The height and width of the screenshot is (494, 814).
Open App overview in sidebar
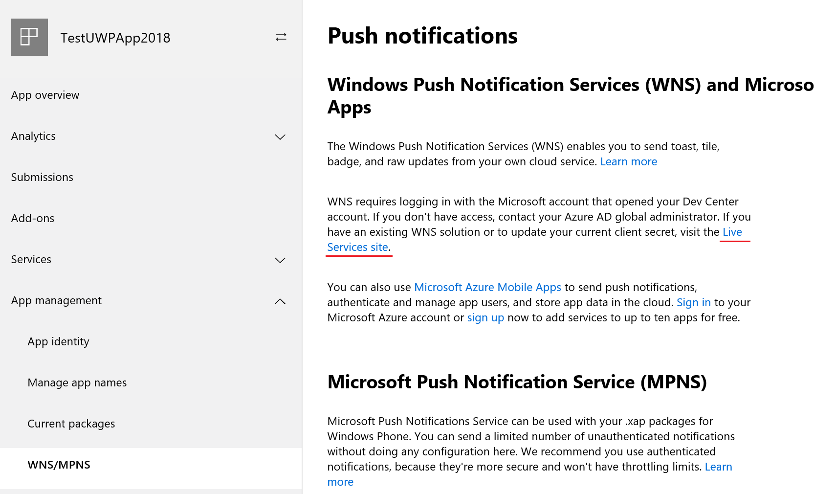(x=45, y=95)
